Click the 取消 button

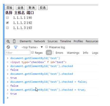click(x=32, y=8)
